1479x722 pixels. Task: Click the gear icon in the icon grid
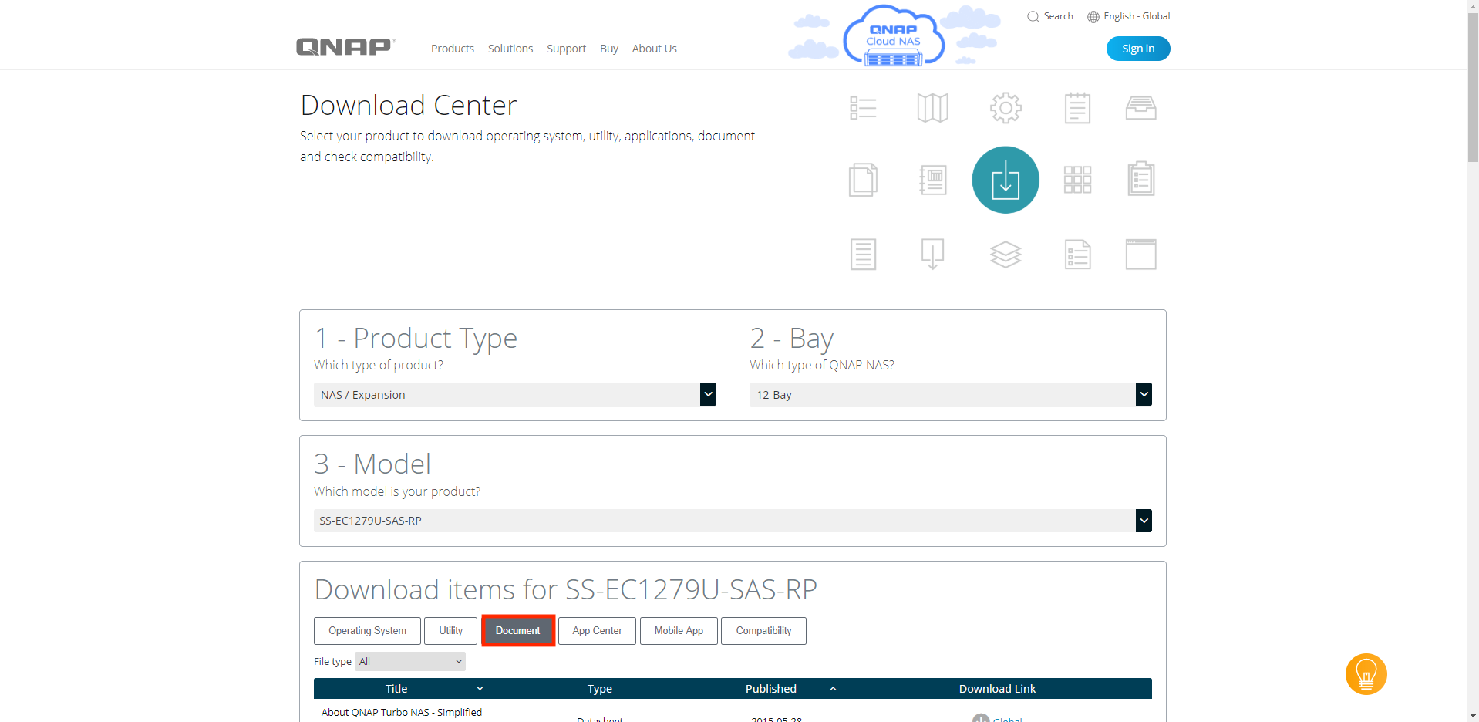pos(1005,108)
